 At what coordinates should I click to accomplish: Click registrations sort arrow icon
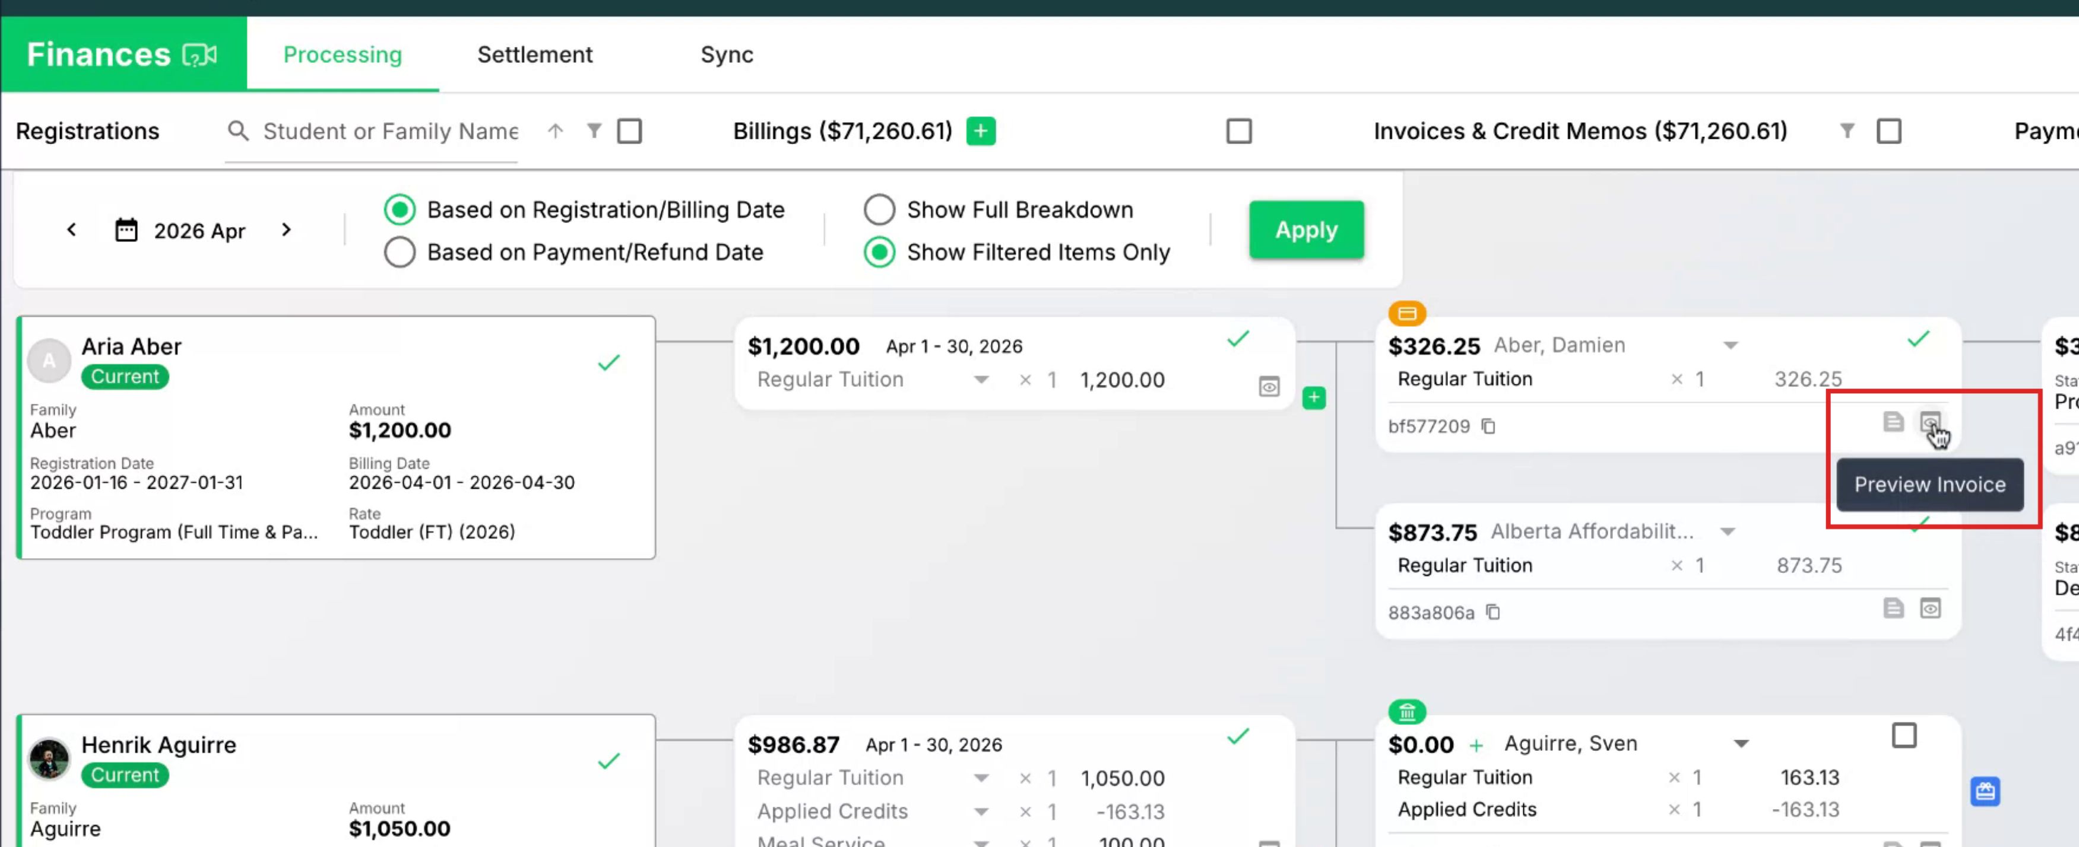pyautogui.click(x=554, y=130)
